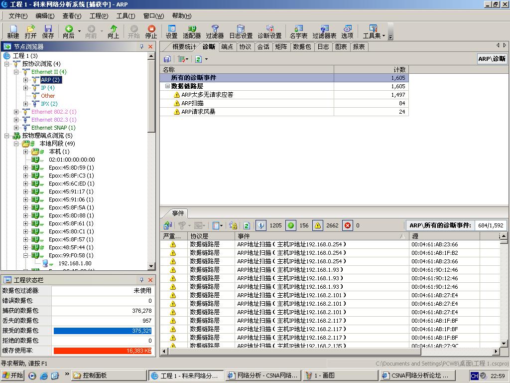Toggle the information events filter button
The height and width of the screenshot is (383, 510).
click(x=261, y=225)
